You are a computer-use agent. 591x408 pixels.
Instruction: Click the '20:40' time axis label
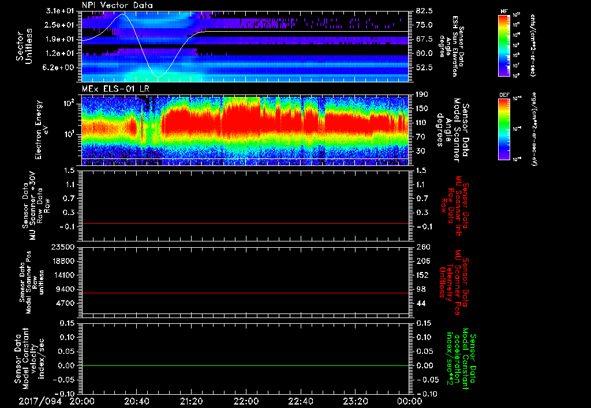click(x=136, y=401)
